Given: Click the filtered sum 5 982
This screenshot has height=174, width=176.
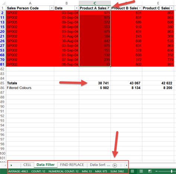Looking at the screenshot, I should pyautogui.click(x=95, y=88).
